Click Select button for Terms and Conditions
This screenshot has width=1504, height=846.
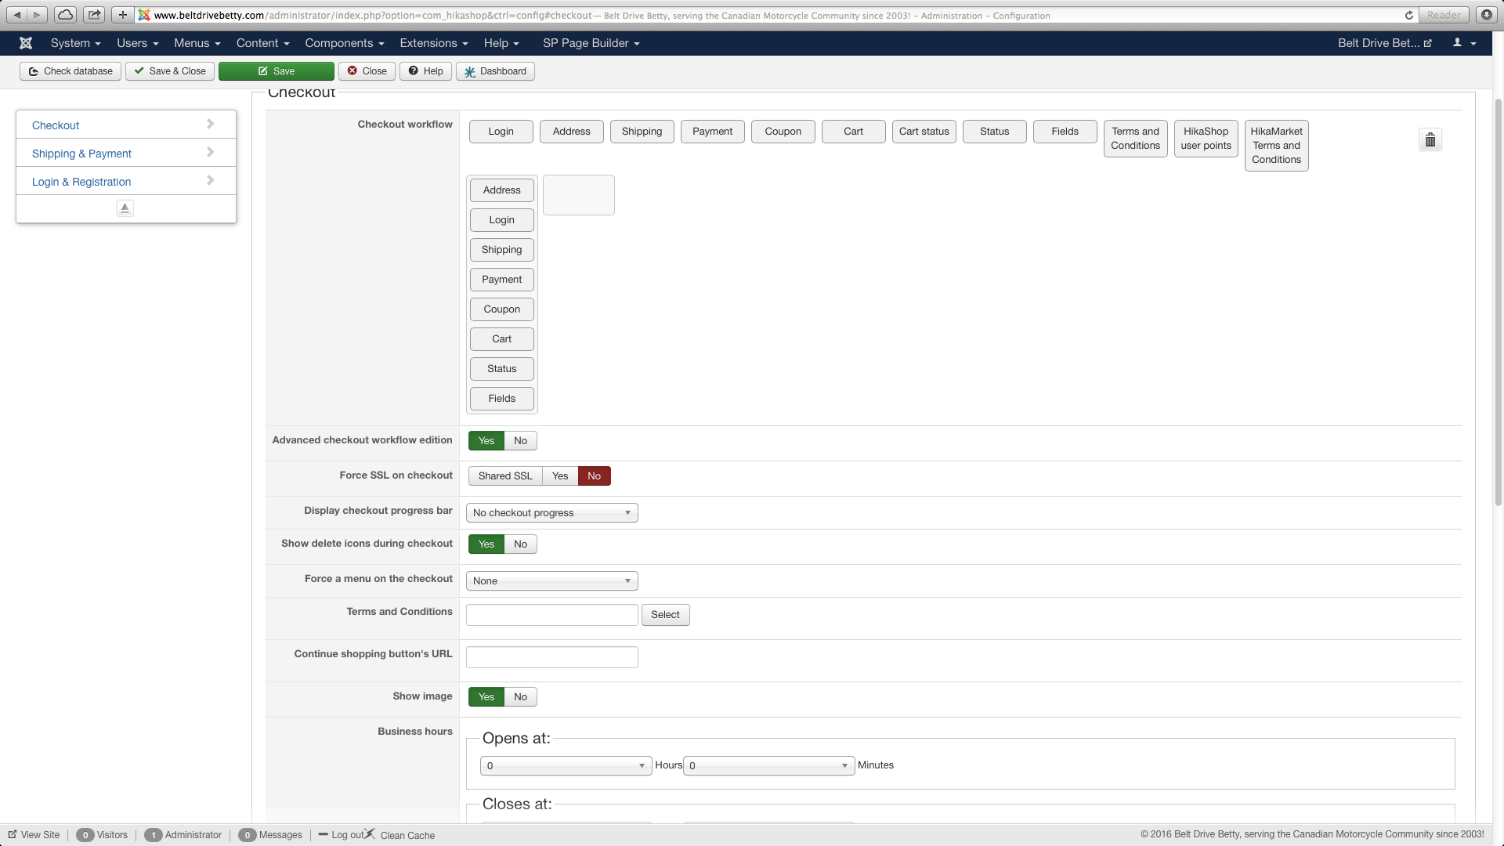pyautogui.click(x=665, y=615)
